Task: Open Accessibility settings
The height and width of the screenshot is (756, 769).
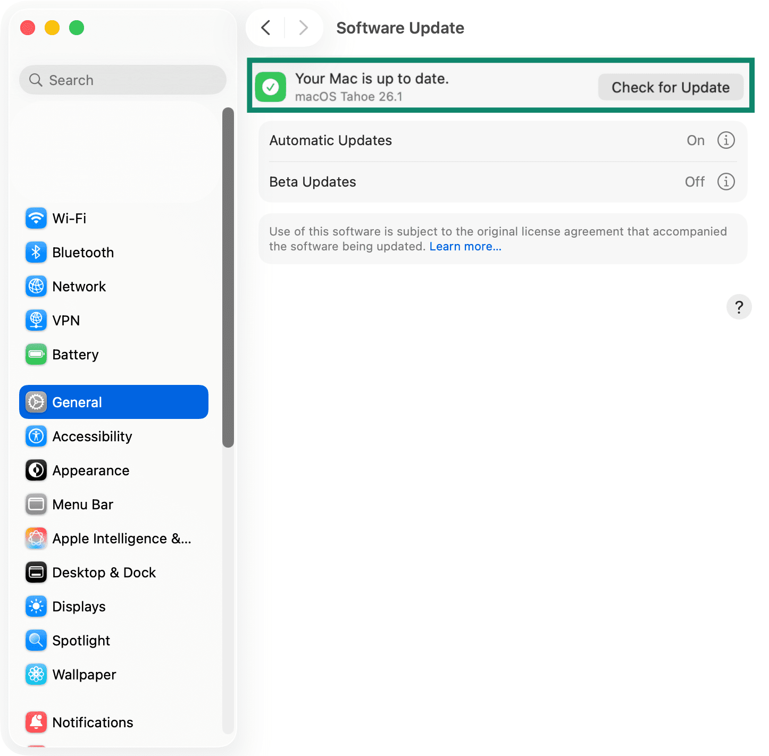Action: click(x=92, y=436)
